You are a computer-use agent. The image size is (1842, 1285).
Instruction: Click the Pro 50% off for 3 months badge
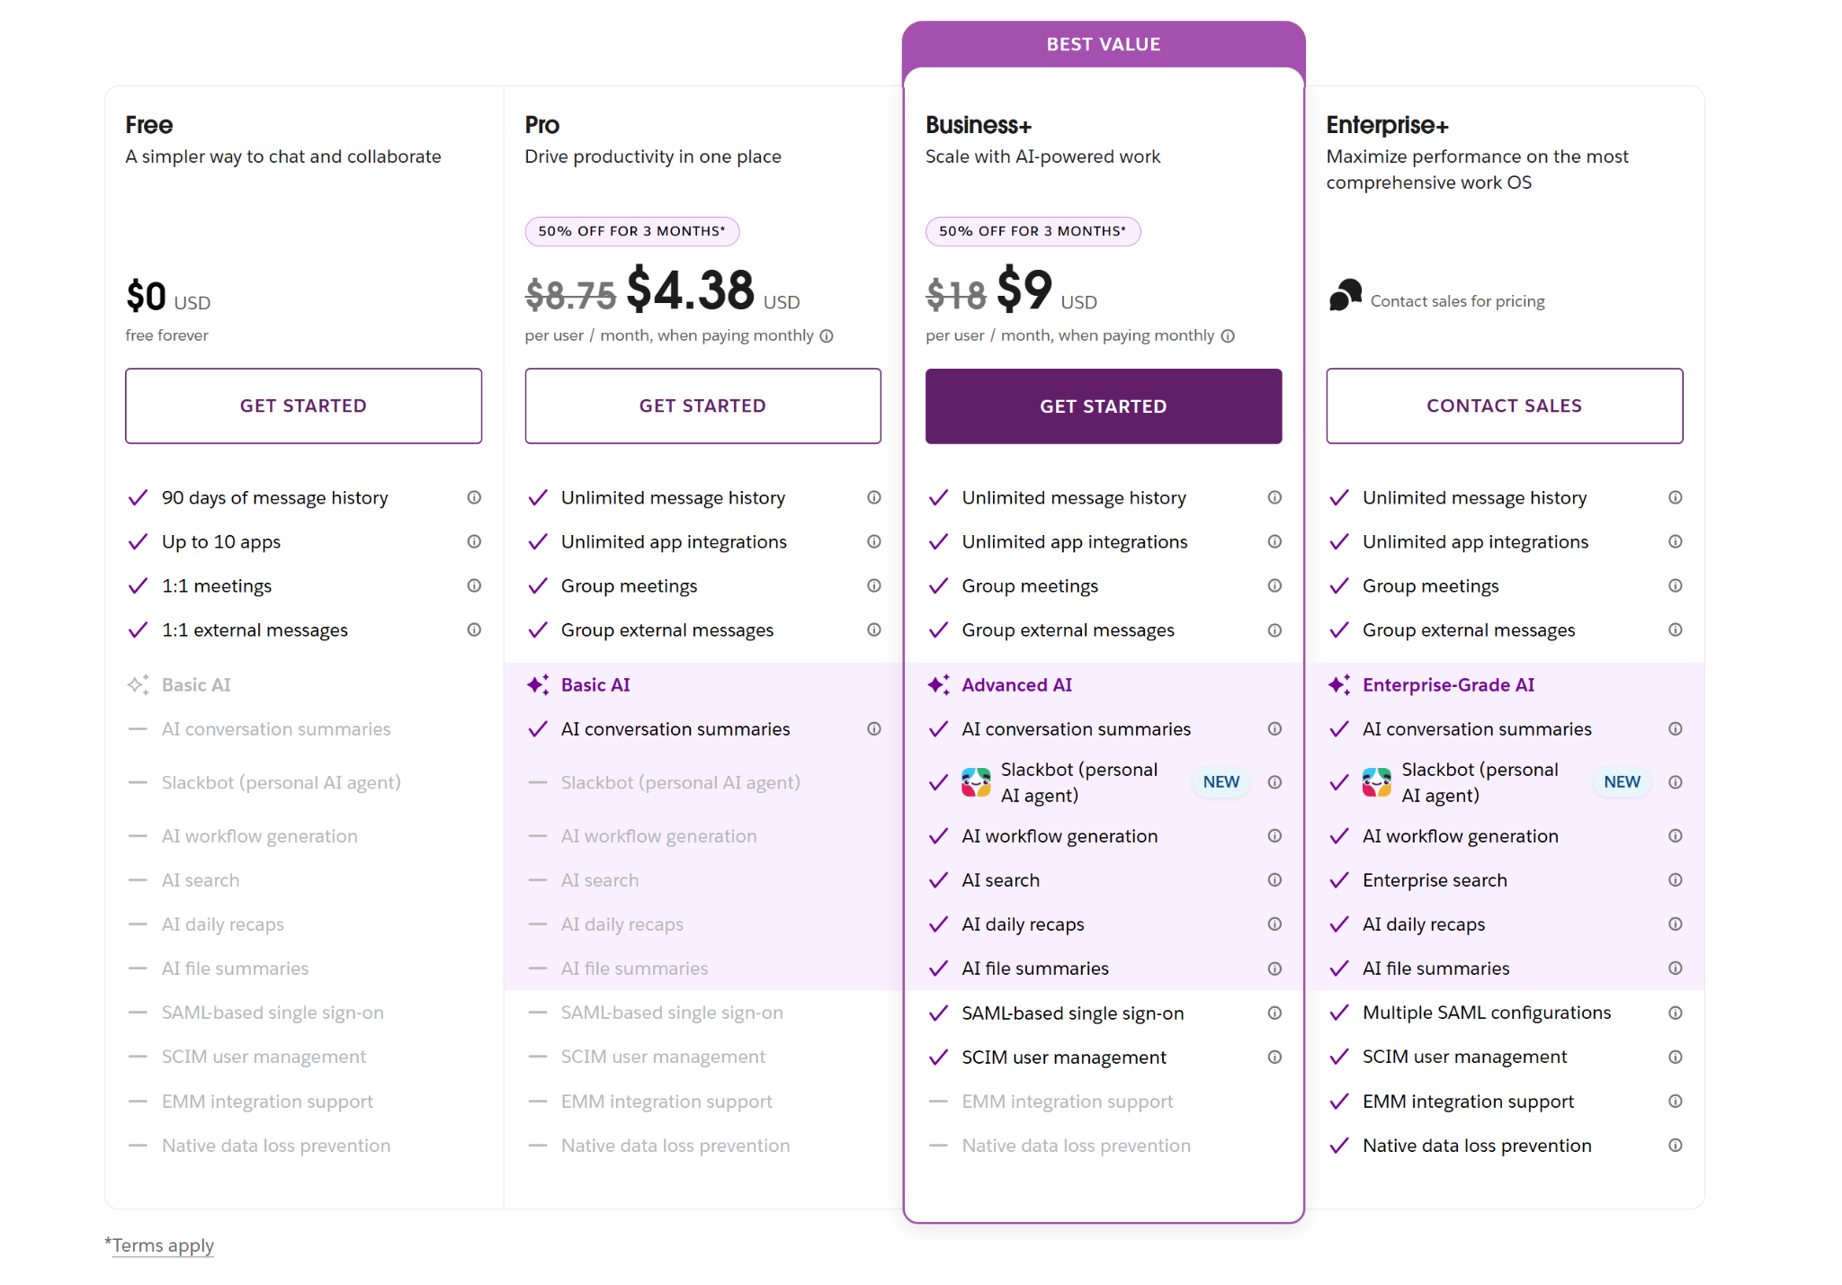pyautogui.click(x=631, y=231)
